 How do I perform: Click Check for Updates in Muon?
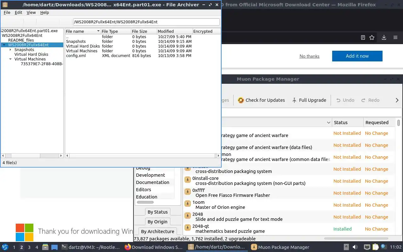coord(261,100)
